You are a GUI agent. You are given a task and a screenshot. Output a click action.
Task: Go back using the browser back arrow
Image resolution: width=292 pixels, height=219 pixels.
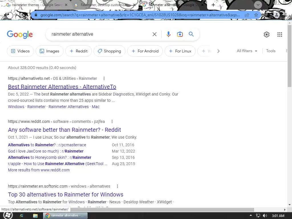pyautogui.click(x=7, y=15)
